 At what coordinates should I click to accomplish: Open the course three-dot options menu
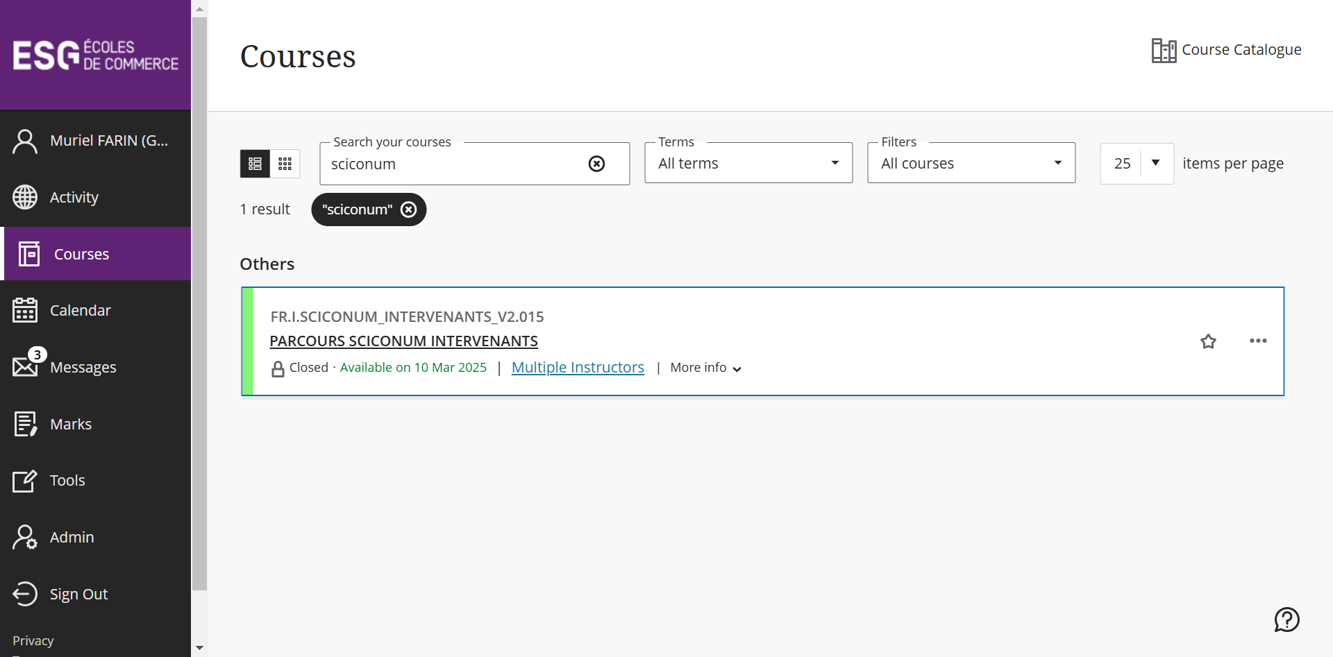[1258, 341]
